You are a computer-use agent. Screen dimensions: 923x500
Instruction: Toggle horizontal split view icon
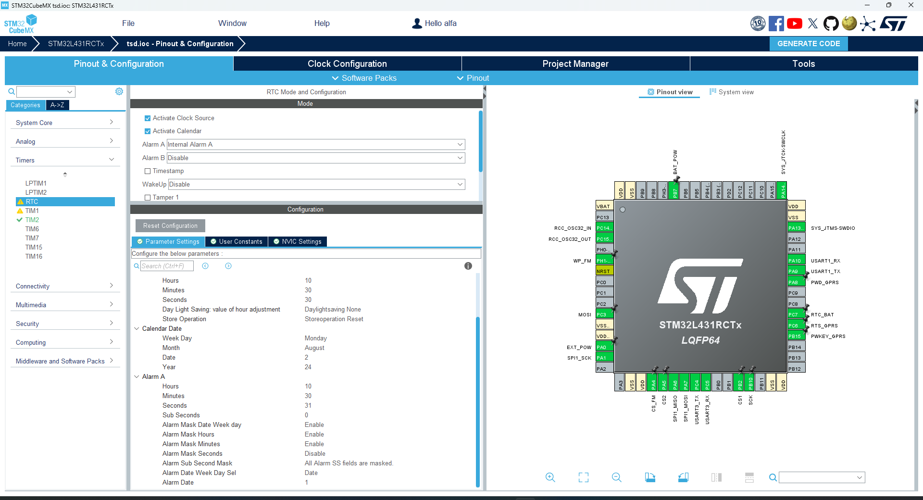pyautogui.click(x=749, y=477)
